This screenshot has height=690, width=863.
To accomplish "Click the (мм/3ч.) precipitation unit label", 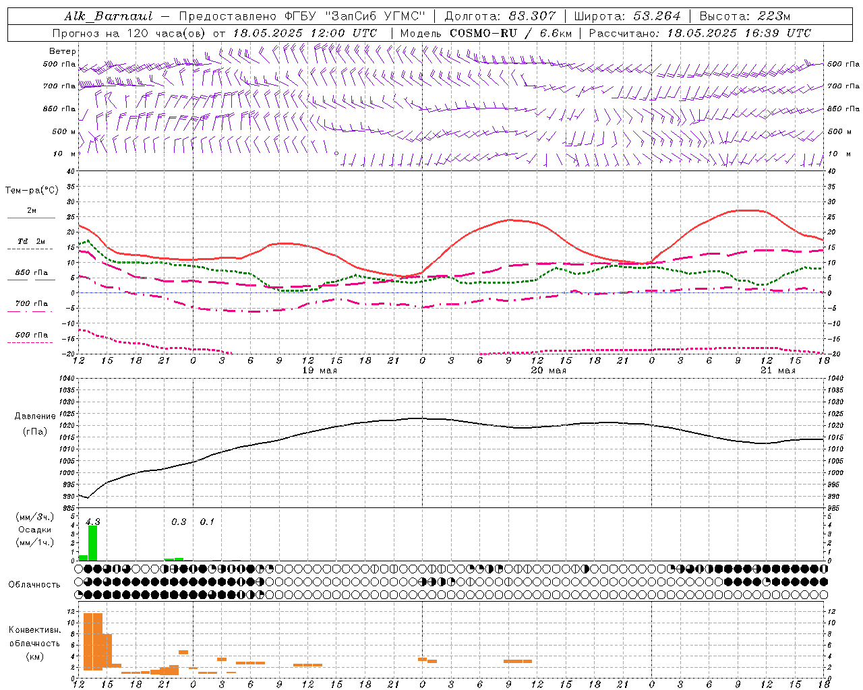I will pyautogui.click(x=35, y=517).
